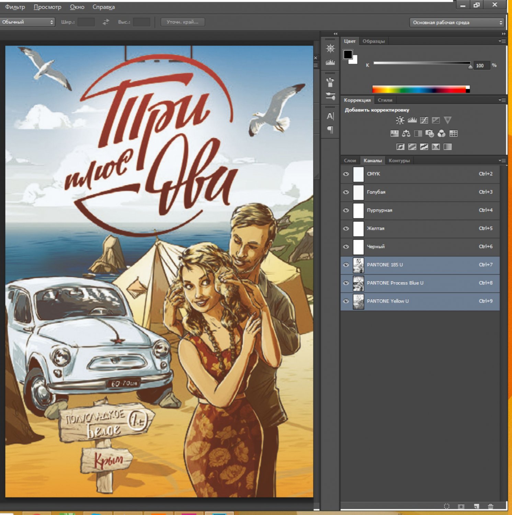Add a Photo Filter adjustment

tap(430, 134)
